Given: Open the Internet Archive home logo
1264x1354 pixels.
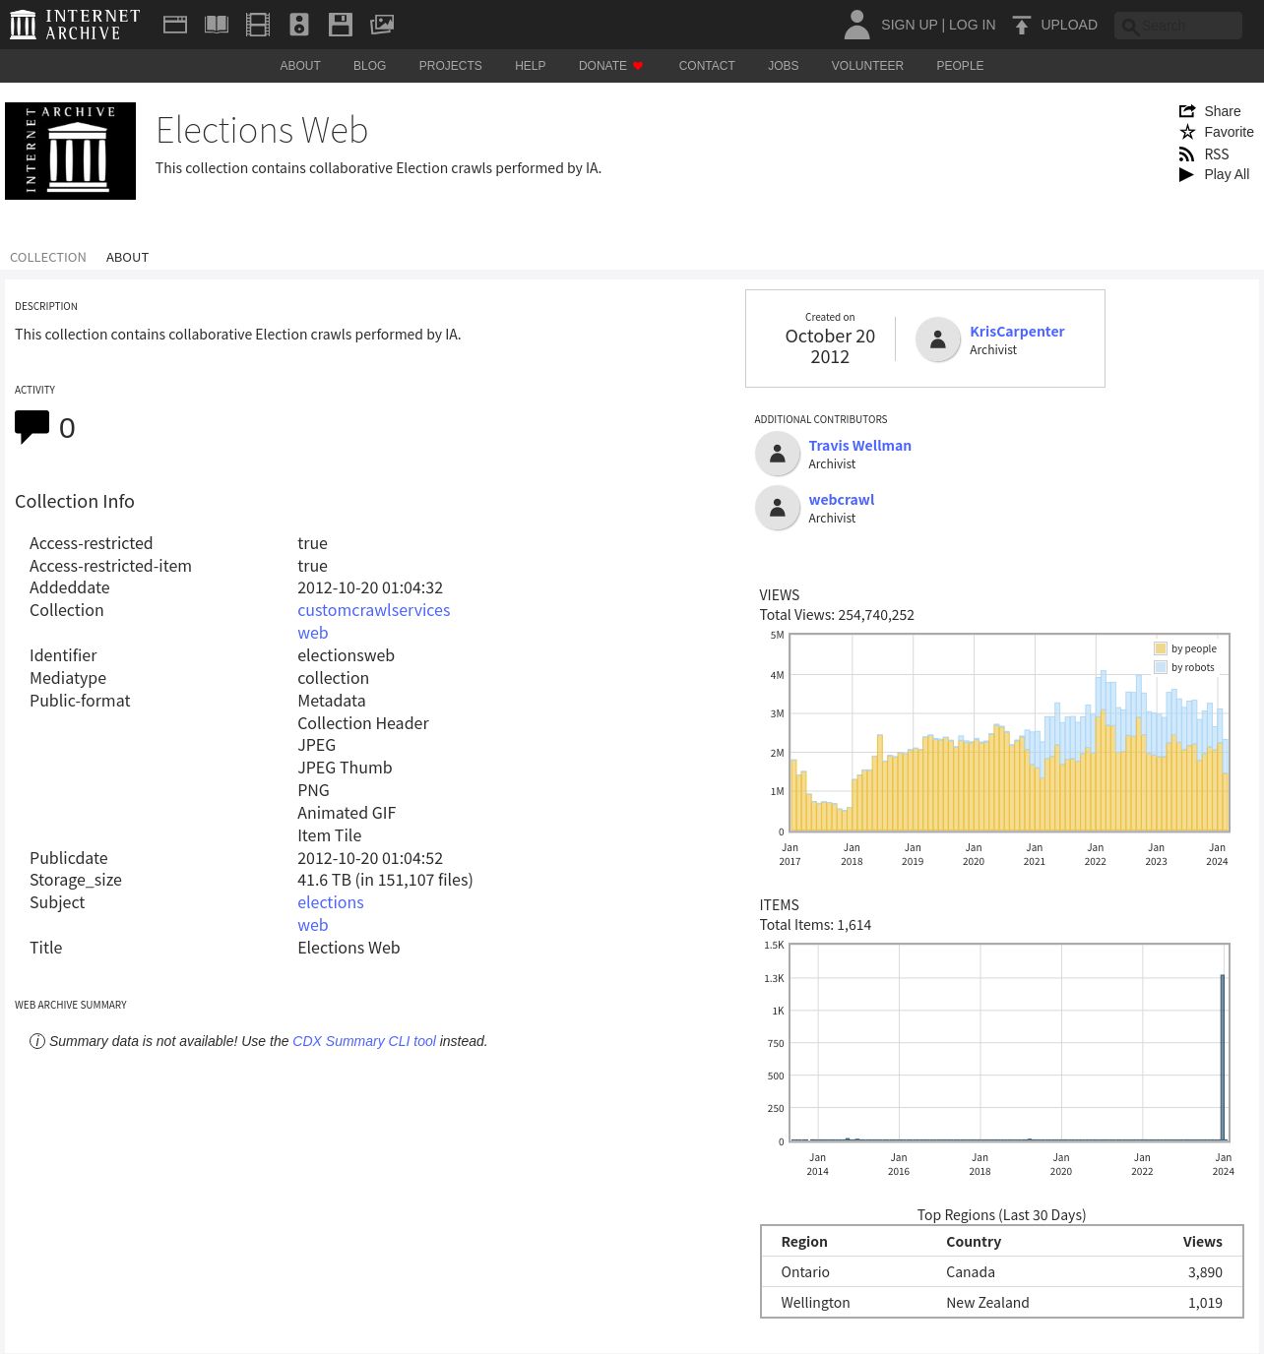Looking at the screenshot, I should click(75, 25).
